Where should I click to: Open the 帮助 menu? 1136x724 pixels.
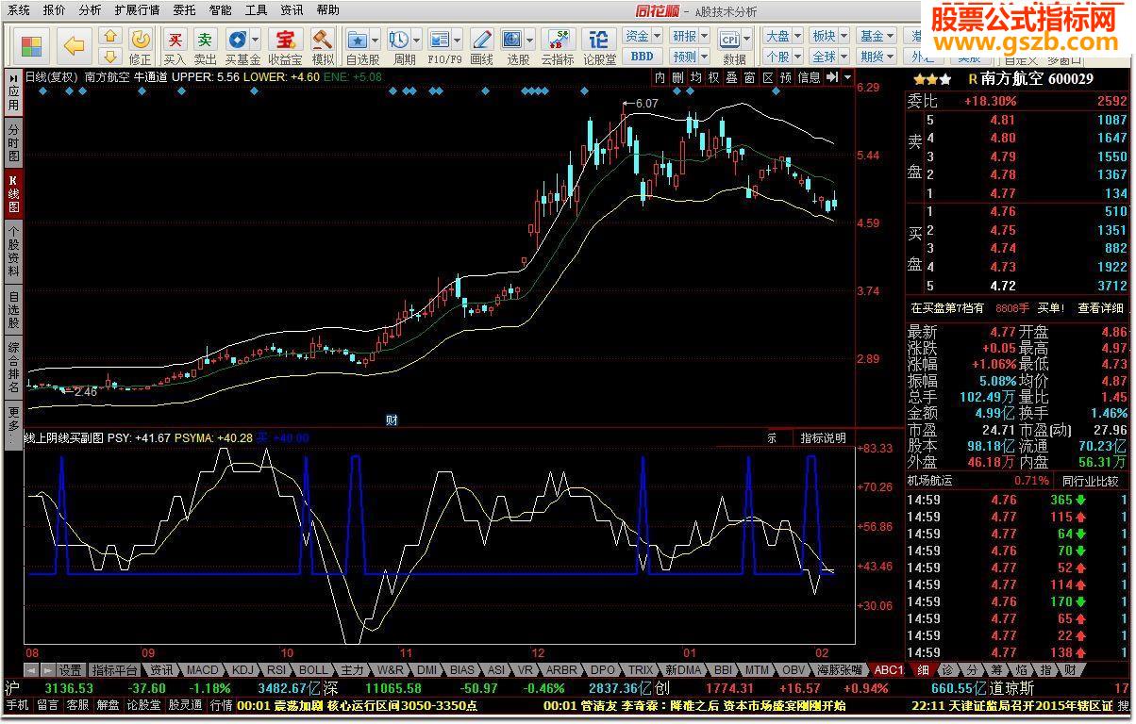328,10
